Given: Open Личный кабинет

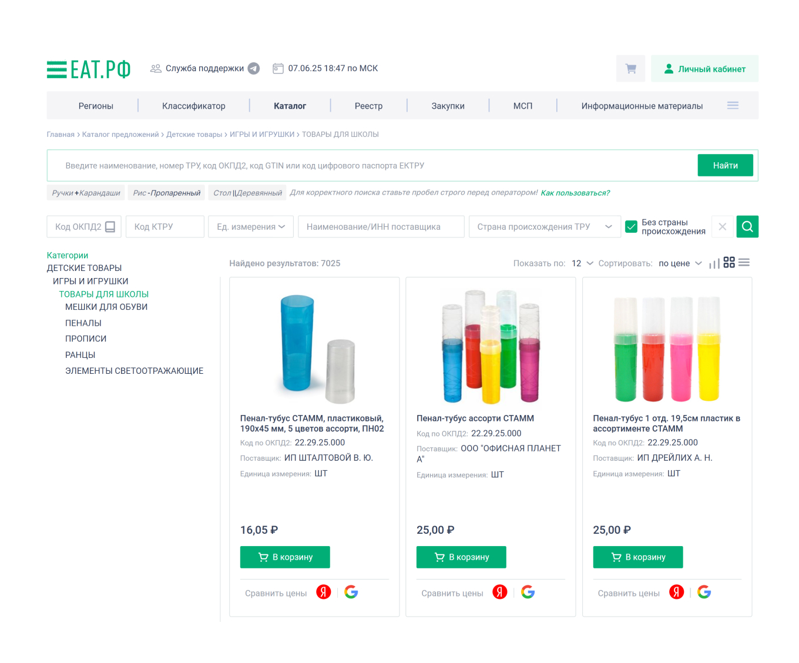Looking at the screenshot, I should pyautogui.click(x=704, y=69).
